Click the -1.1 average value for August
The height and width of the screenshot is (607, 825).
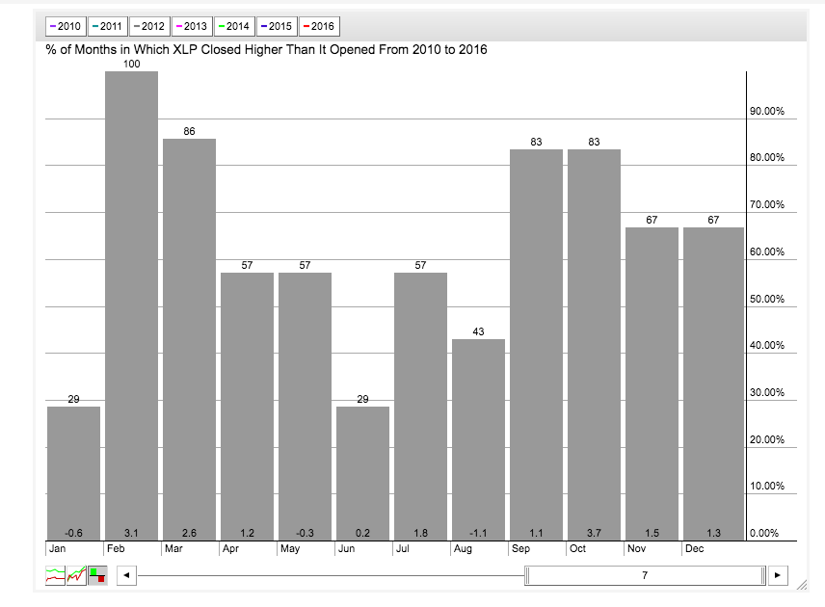click(478, 533)
